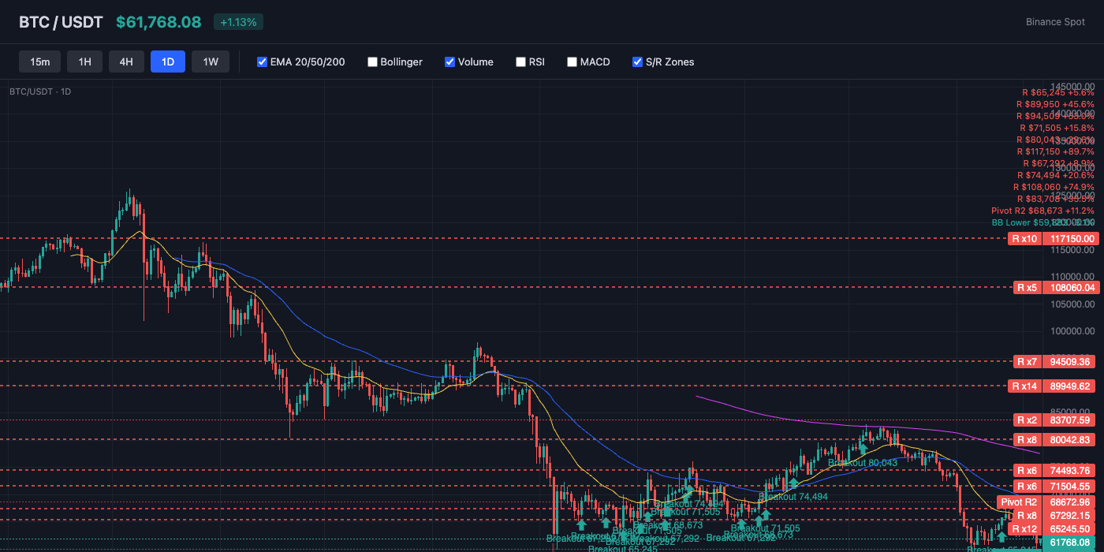Image resolution: width=1104 pixels, height=552 pixels.
Task: Click the Pivot R2 axis tag
Action: point(1020,502)
